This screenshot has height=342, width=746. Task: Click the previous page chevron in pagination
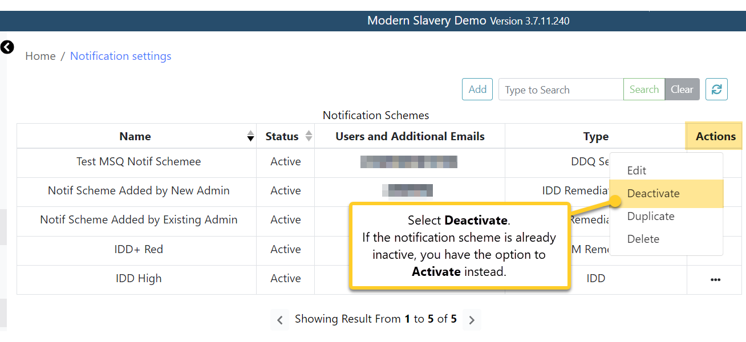coord(280,319)
